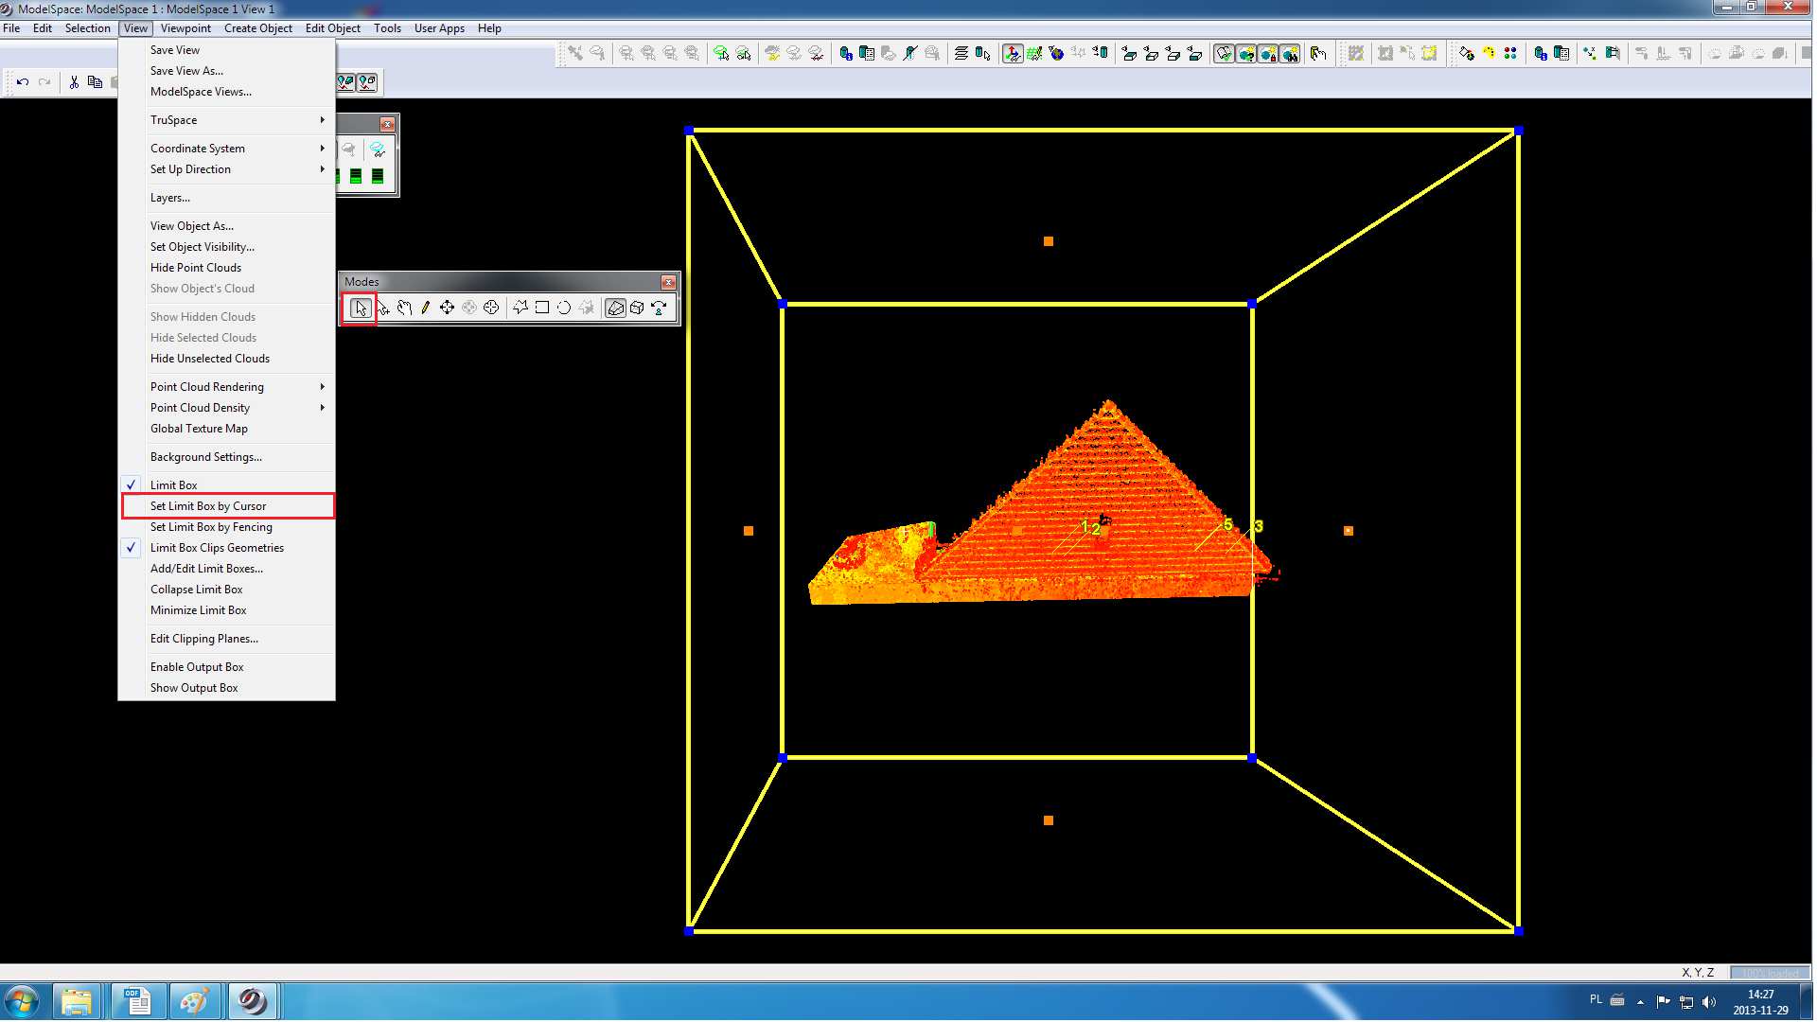
Task: Open the layers stack icon in toolbar
Action: [x=961, y=54]
